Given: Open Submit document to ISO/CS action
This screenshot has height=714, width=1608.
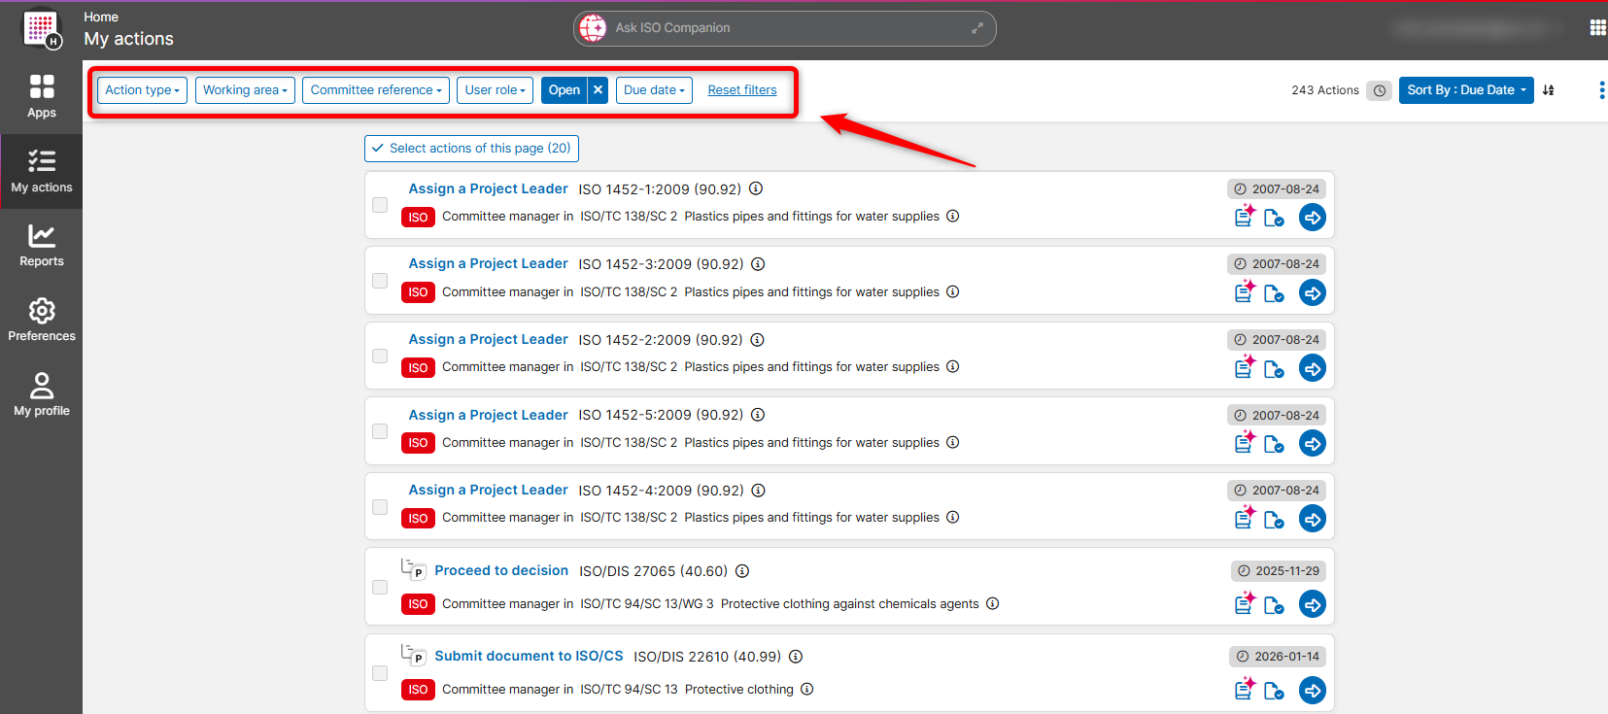Looking at the screenshot, I should click(x=529, y=656).
